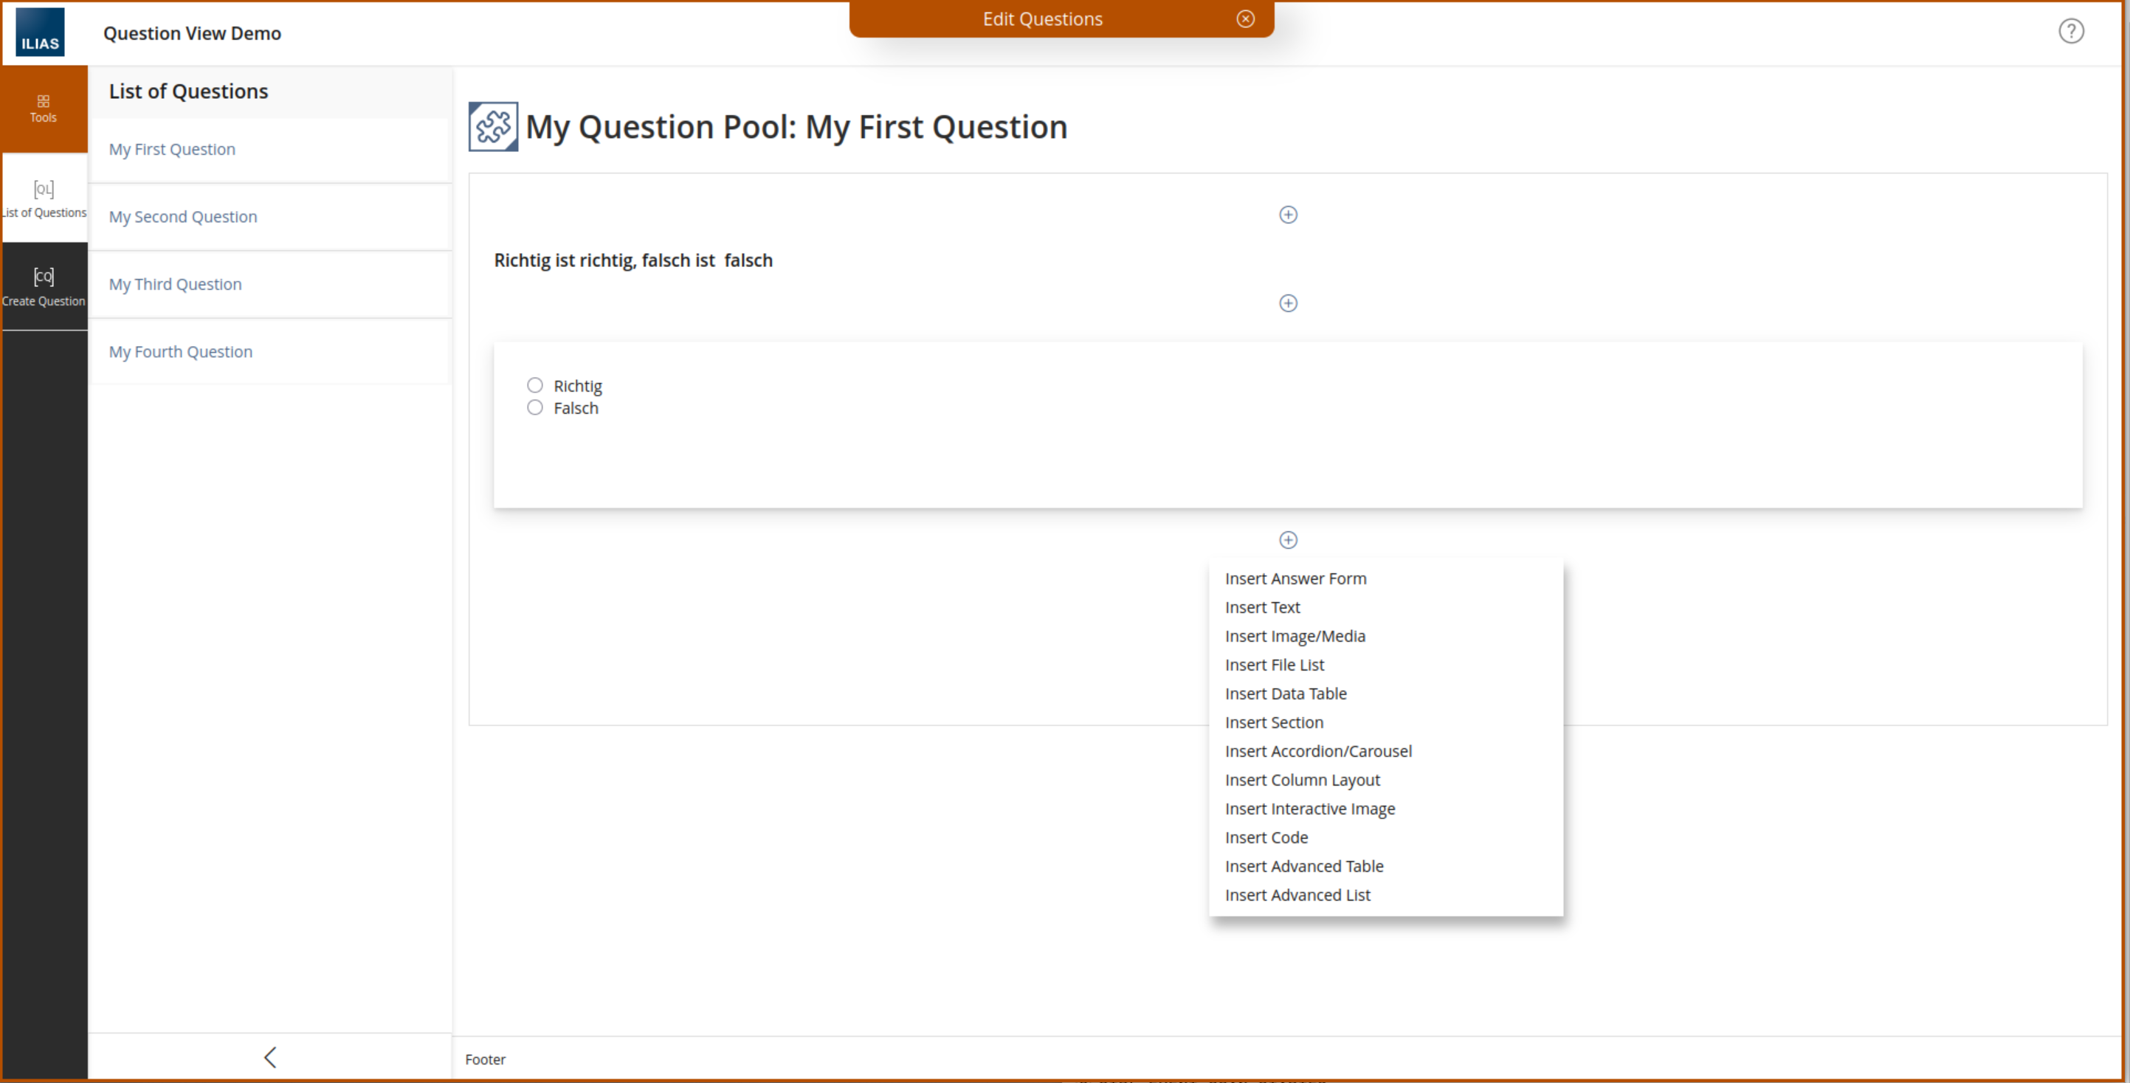Click the plus icon below the question text
This screenshot has height=1083, width=2130.
coord(1287,303)
